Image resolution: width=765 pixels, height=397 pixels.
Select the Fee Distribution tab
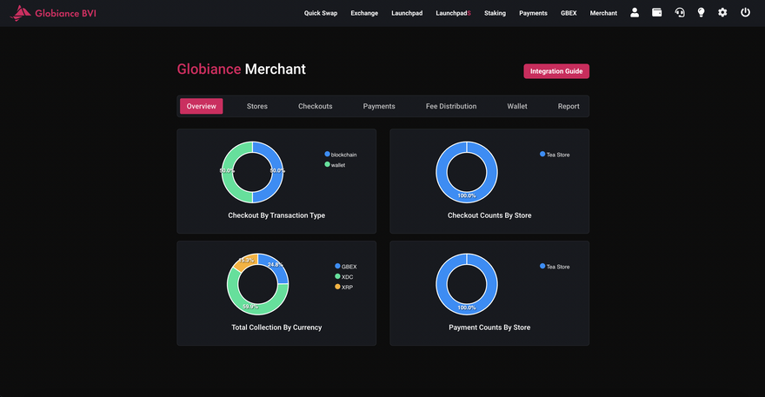pos(450,106)
